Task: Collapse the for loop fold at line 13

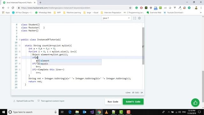Action: [x=20, y=51]
